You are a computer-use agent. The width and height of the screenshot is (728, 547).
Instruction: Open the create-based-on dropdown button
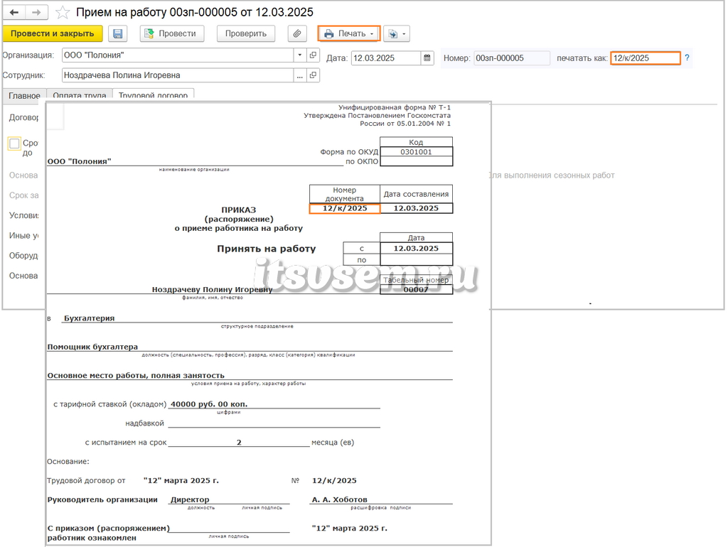coord(397,33)
